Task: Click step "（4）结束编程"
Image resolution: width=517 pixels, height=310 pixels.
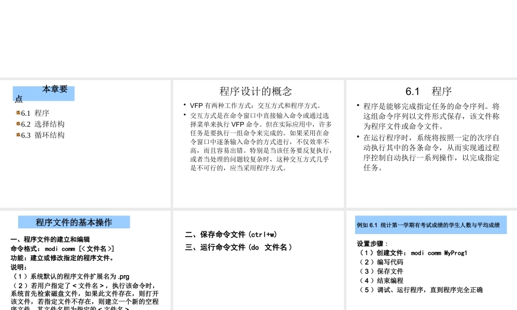Action: tap(380, 281)
